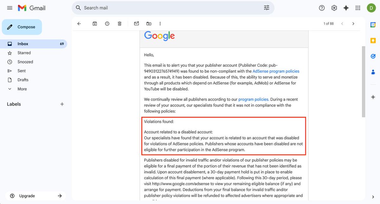380x204 pixels.
Task: Click the "Hello," greeting text
Action: tap(149, 55)
